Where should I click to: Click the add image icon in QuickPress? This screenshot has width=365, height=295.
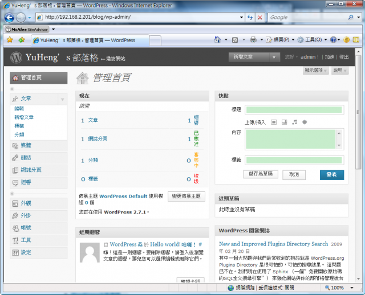274,122
